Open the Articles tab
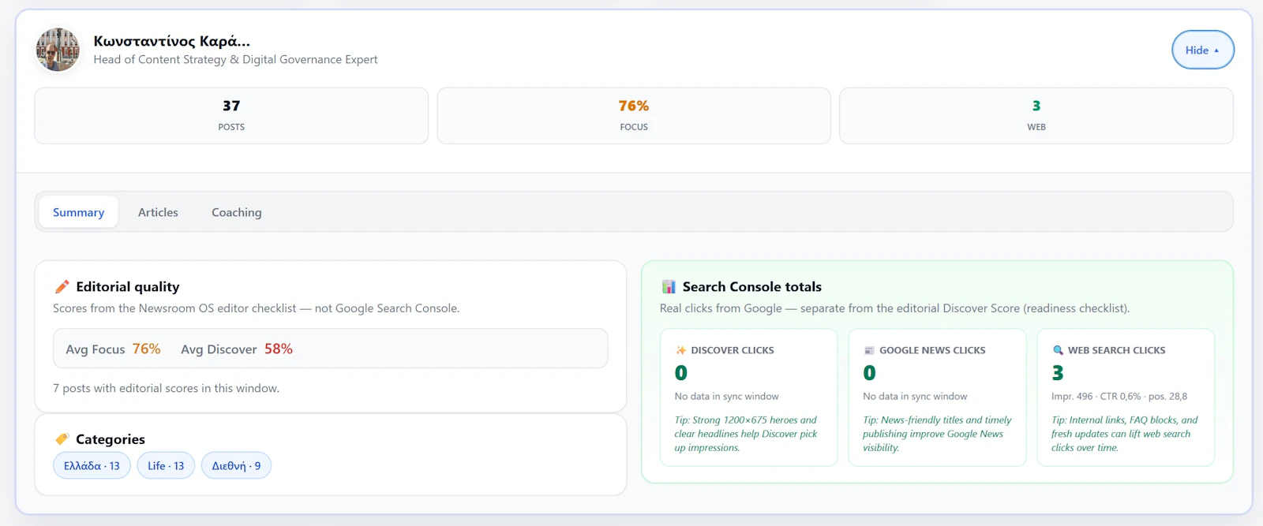The image size is (1263, 526). pyautogui.click(x=158, y=212)
